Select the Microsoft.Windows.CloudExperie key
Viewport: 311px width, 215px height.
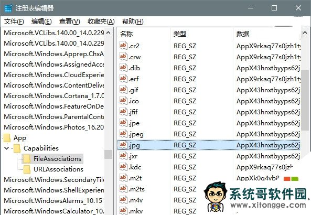[x=53, y=75]
